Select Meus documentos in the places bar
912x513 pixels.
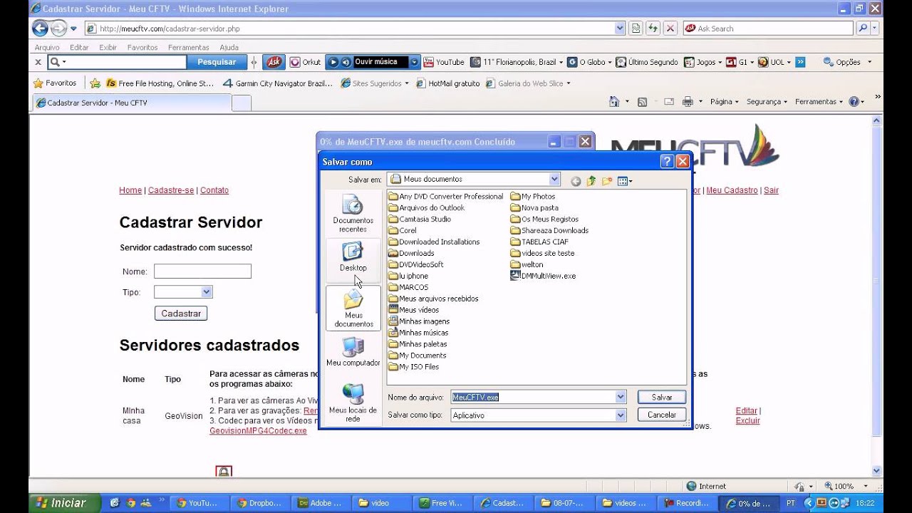click(x=353, y=308)
